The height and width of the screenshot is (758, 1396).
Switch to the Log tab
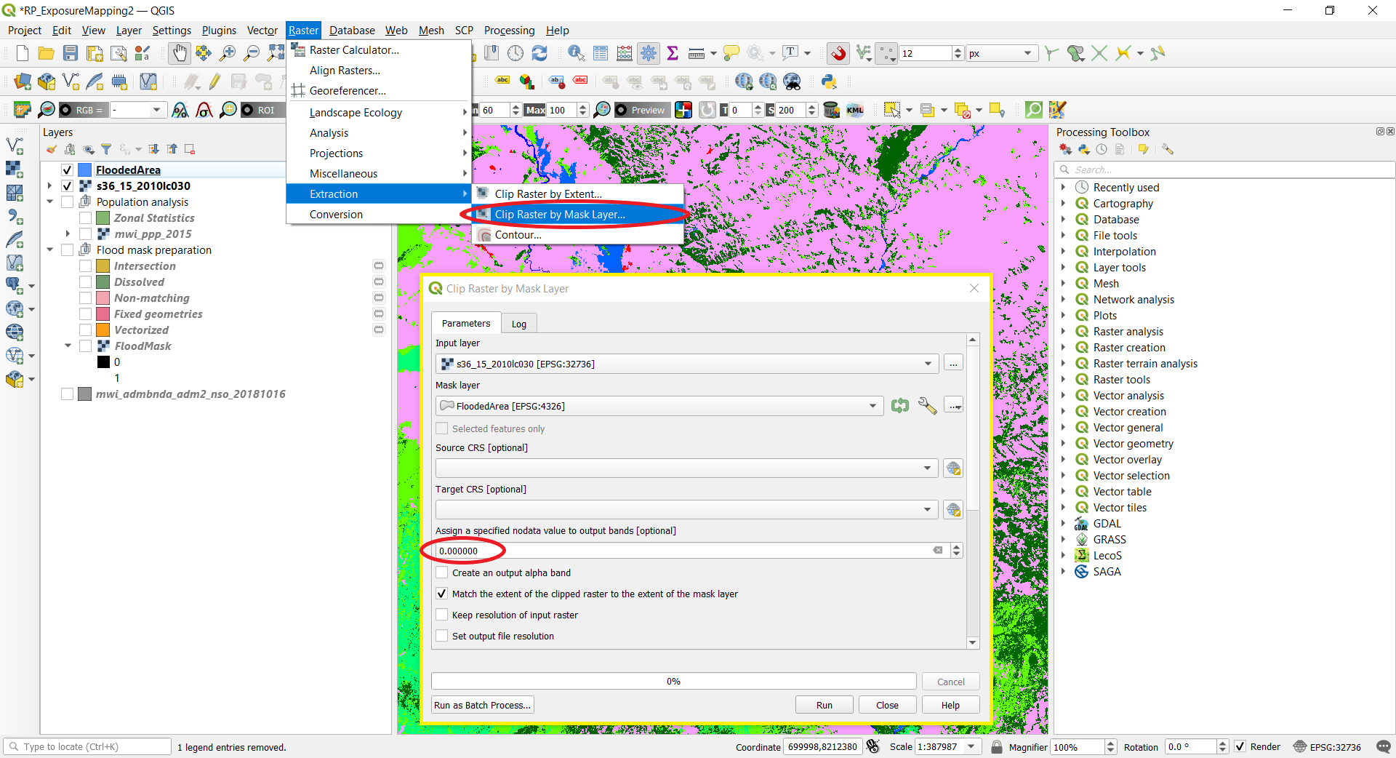[518, 323]
